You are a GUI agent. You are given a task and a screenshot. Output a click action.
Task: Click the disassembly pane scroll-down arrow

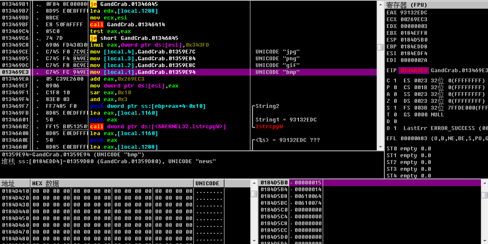click(x=380, y=147)
